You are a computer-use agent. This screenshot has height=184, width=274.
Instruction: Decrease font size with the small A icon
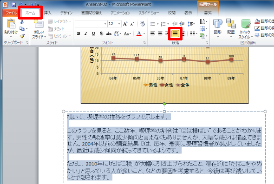[x=132, y=24]
